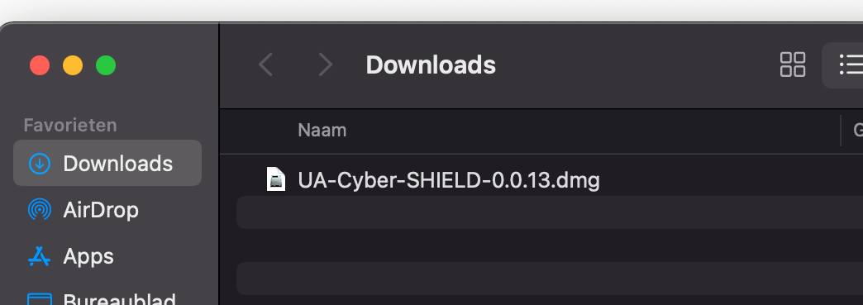Image resolution: width=863 pixels, height=305 pixels.
Task: Switch to icon grid view
Action: tap(793, 64)
